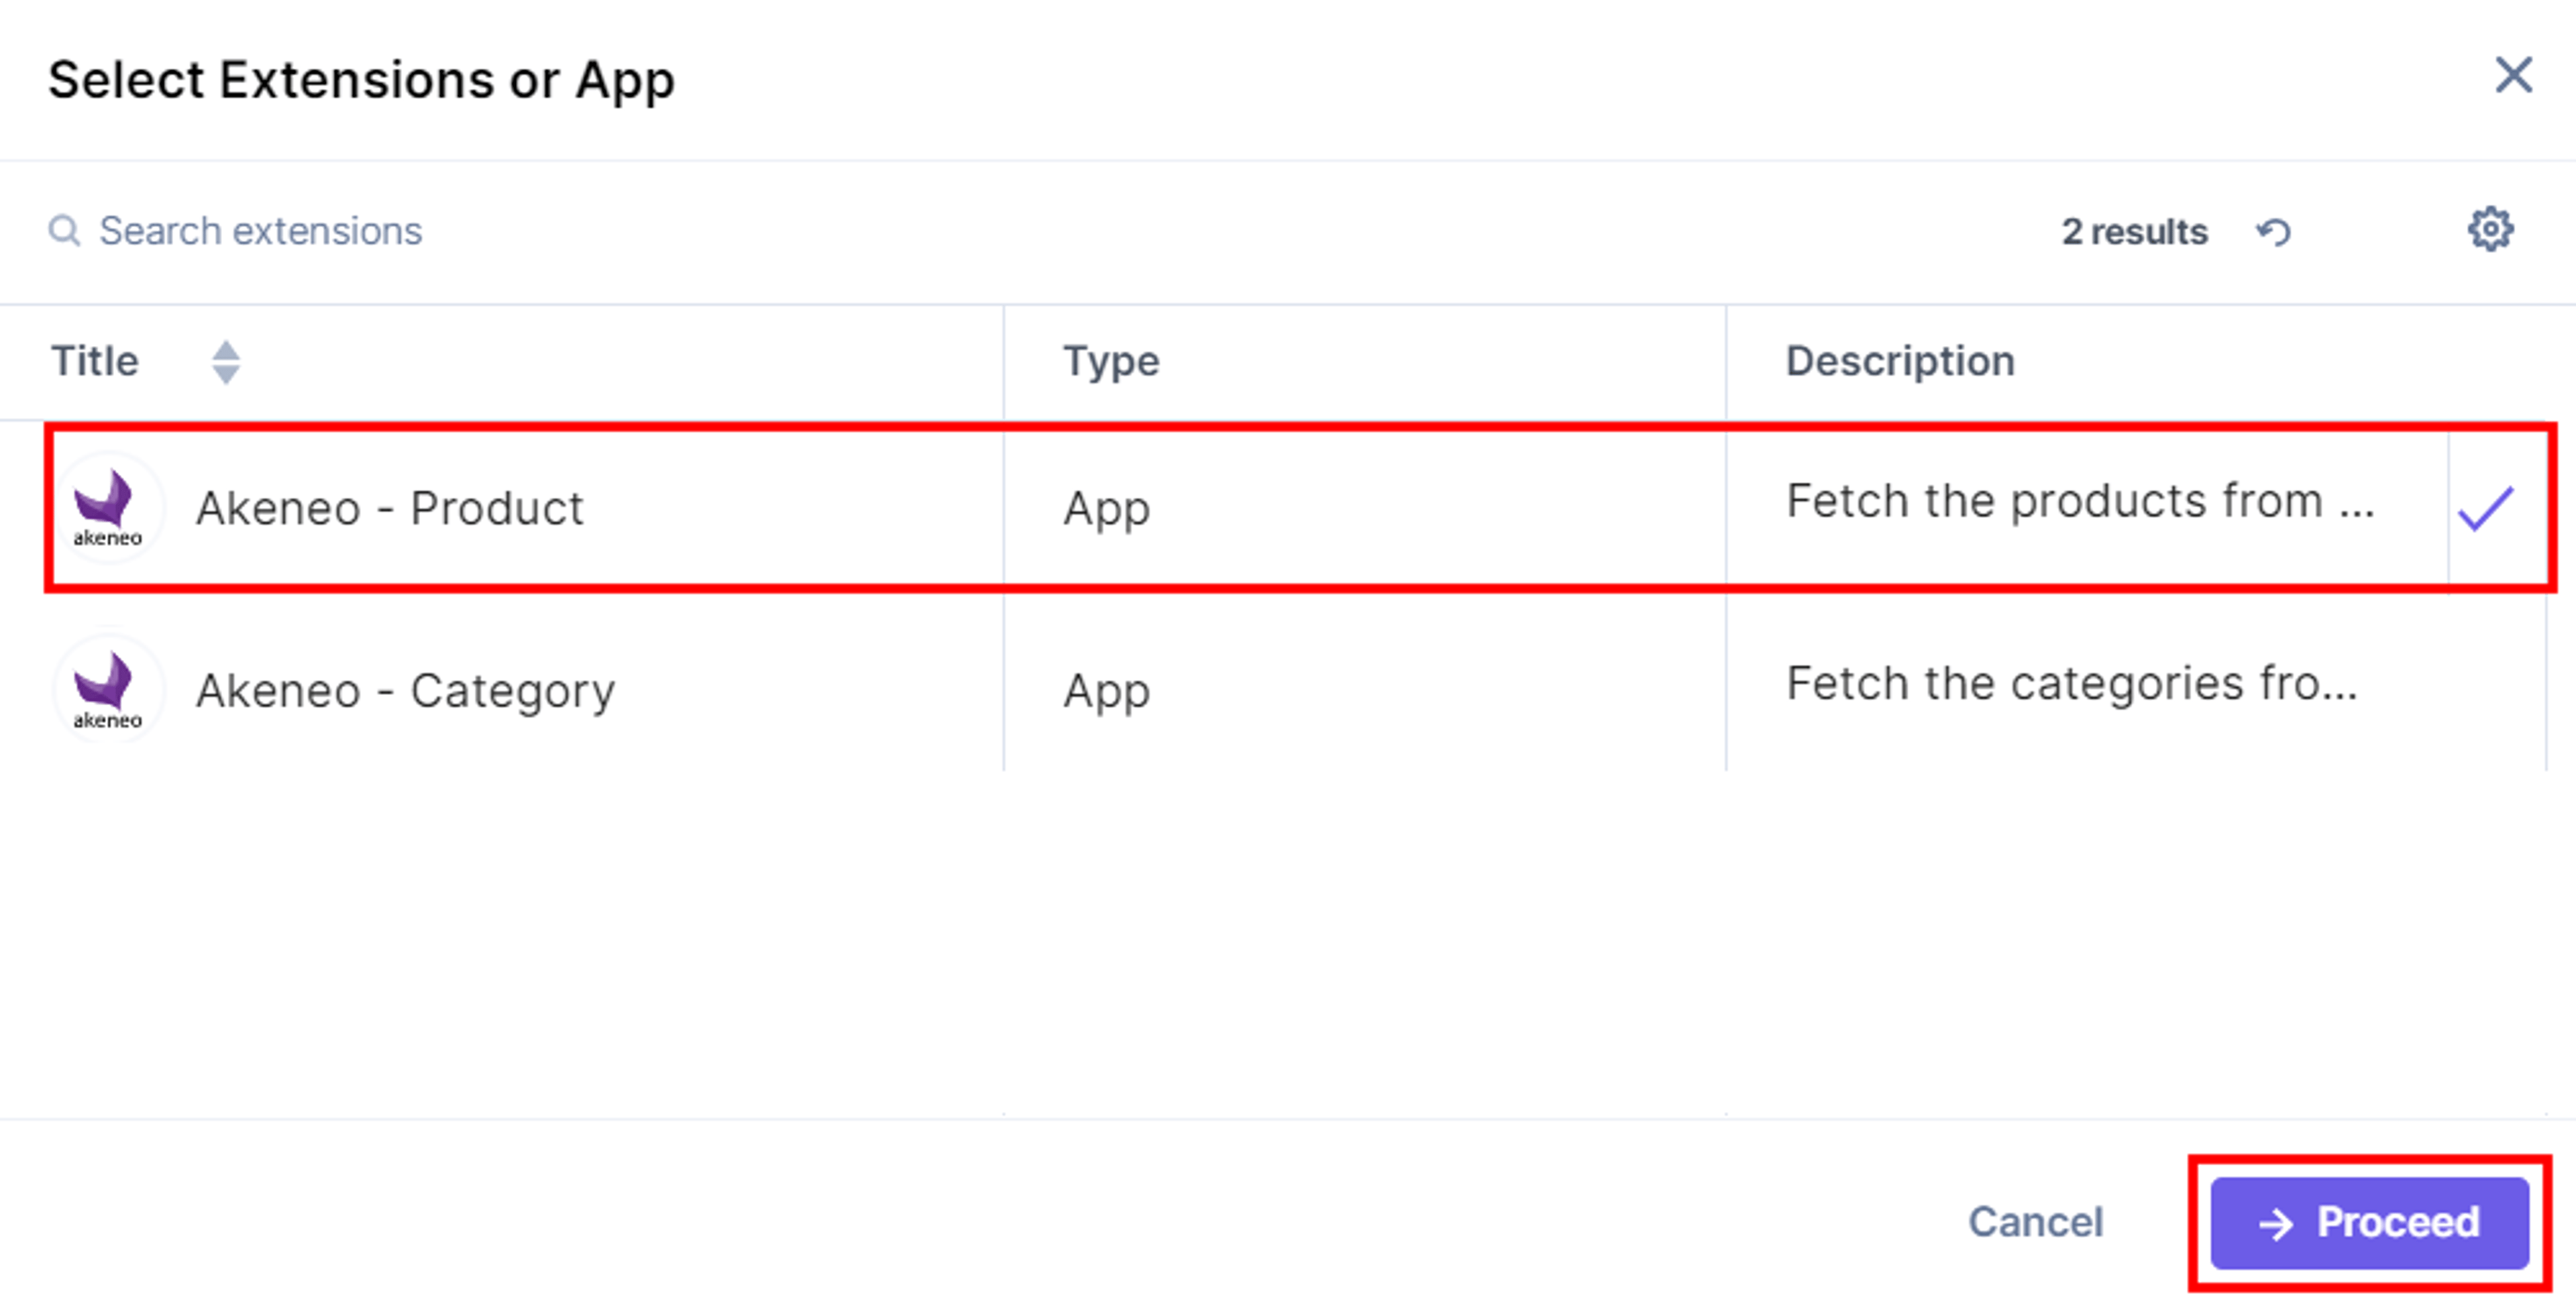Click the 2 results counter
Image resolution: width=2576 pixels, height=1316 pixels.
pyautogui.click(x=2134, y=232)
